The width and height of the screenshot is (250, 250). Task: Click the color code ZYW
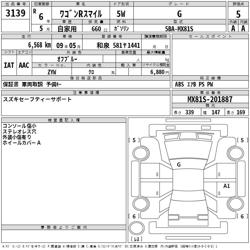[52, 72]
